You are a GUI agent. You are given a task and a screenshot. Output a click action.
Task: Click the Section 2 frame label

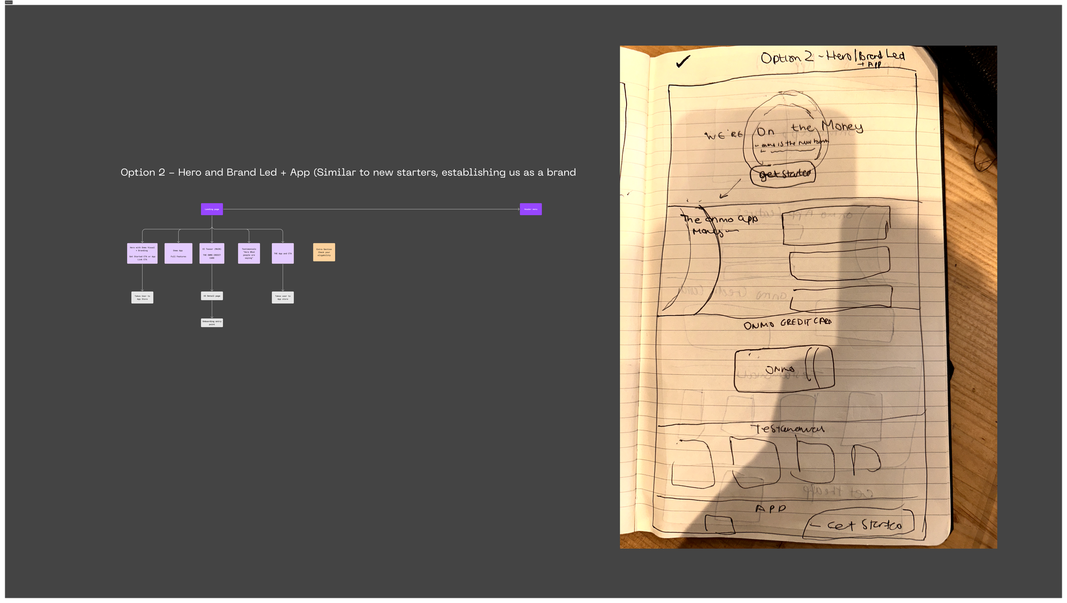[x=9, y=2]
